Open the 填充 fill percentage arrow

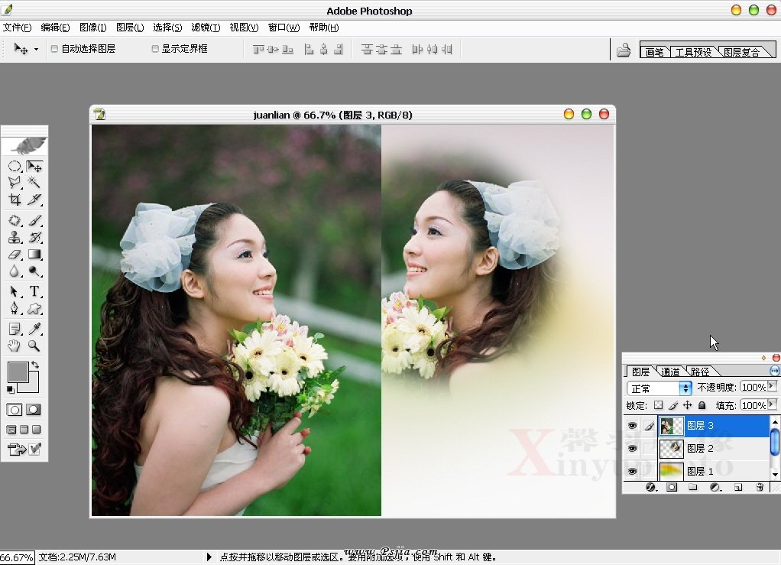click(x=771, y=404)
